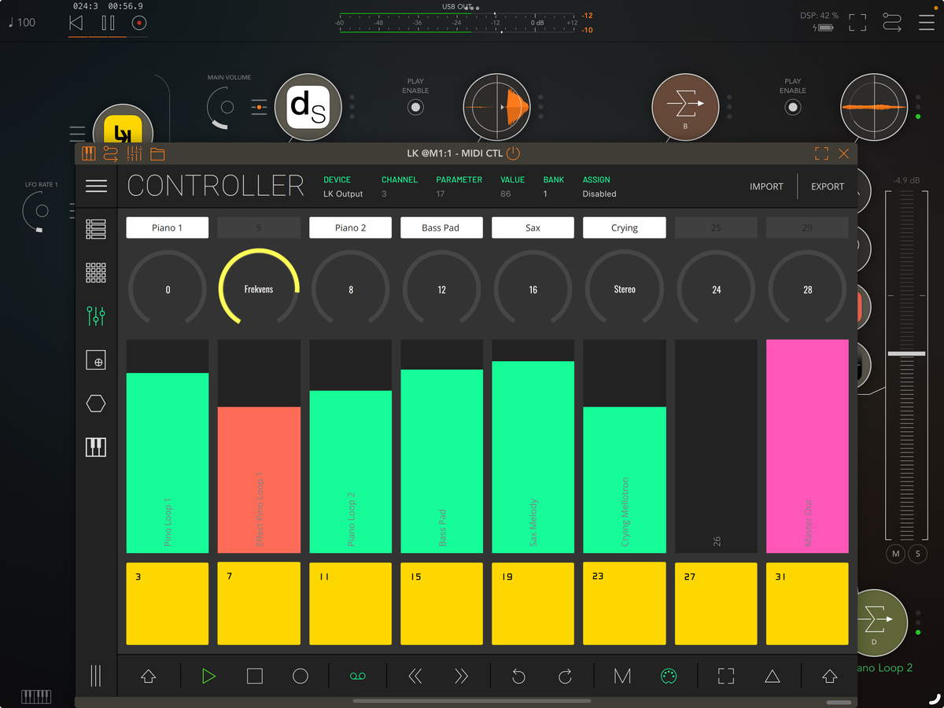Click the Frekvens knob
944x708 pixels.
pos(259,289)
